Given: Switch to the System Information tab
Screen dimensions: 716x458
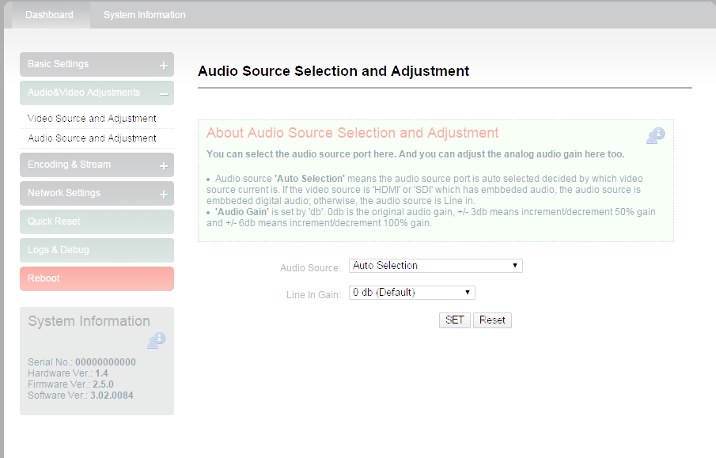Looking at the screenshot, I should (144, 15).
